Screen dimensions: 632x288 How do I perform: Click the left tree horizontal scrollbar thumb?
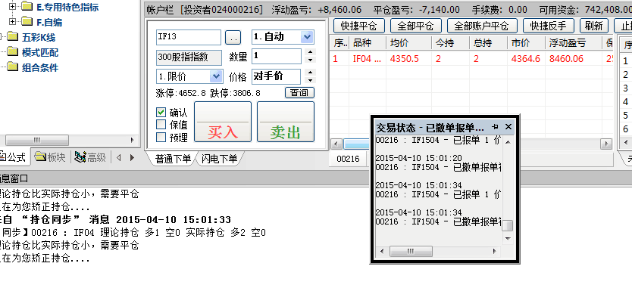(37, 140)
